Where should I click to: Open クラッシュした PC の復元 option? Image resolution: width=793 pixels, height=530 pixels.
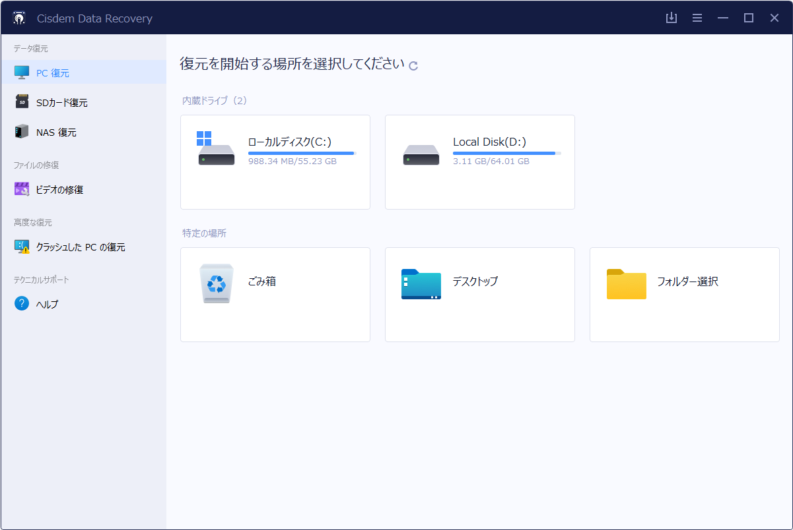80,247
